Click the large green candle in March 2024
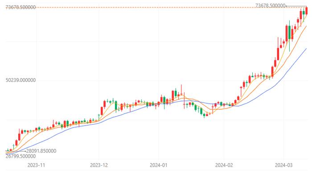The image size is (312, 171). click(290, 32)
